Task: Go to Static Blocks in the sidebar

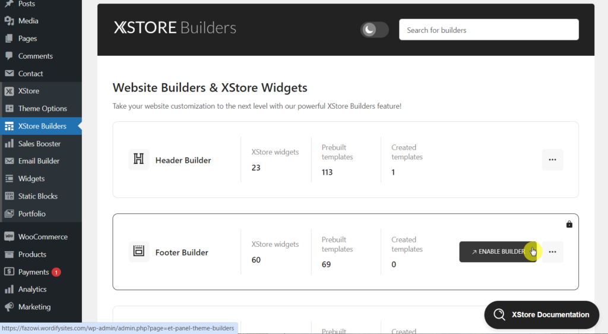Action: [41, 196]
